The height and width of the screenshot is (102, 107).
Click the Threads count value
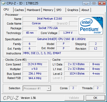(x=98, y=88)
